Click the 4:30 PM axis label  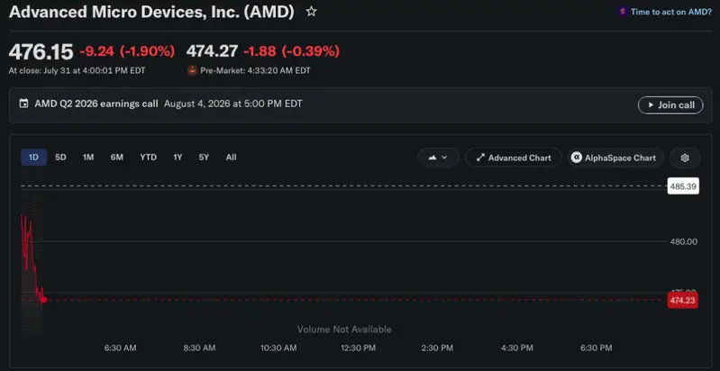(517, 348)
